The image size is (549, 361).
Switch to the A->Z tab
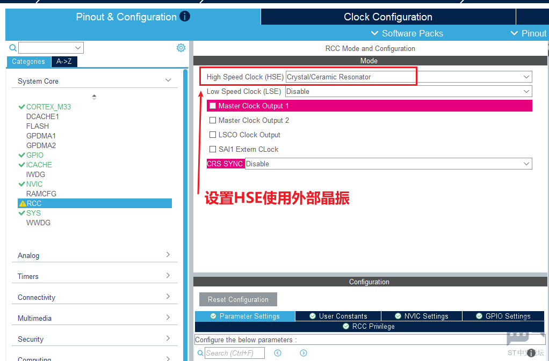pyautogui.click(x=64, y=62)
